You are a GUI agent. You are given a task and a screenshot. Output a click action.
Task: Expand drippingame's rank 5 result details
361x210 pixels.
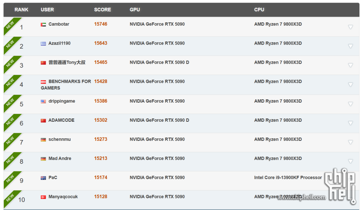point(350,104)
